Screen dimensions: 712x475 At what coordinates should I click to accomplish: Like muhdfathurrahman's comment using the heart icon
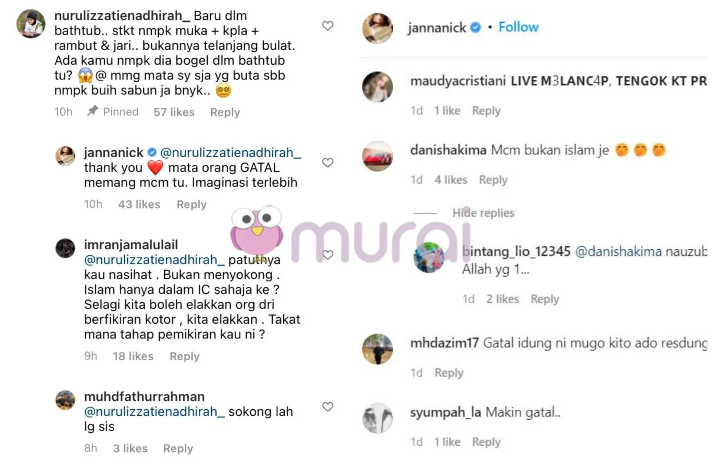(x=327, y=407)
